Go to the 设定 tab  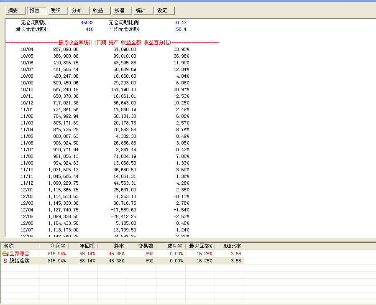pos(164,10)
